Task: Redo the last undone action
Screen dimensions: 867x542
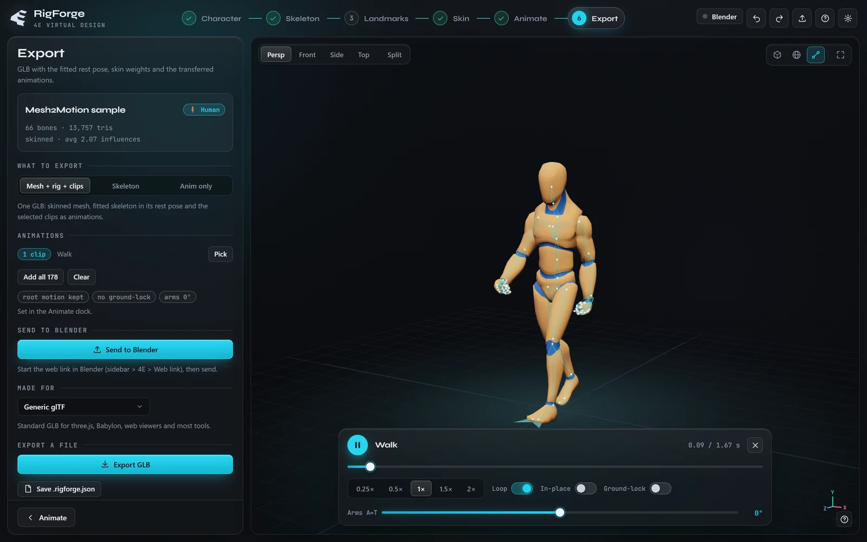Action: pos(779,18)
